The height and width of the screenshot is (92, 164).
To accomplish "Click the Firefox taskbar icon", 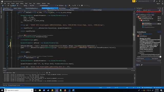I will [x=65, y=90].
